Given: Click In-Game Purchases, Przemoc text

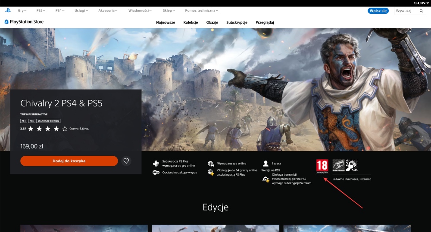Looking at the screenshot, I should click(352, 179).
